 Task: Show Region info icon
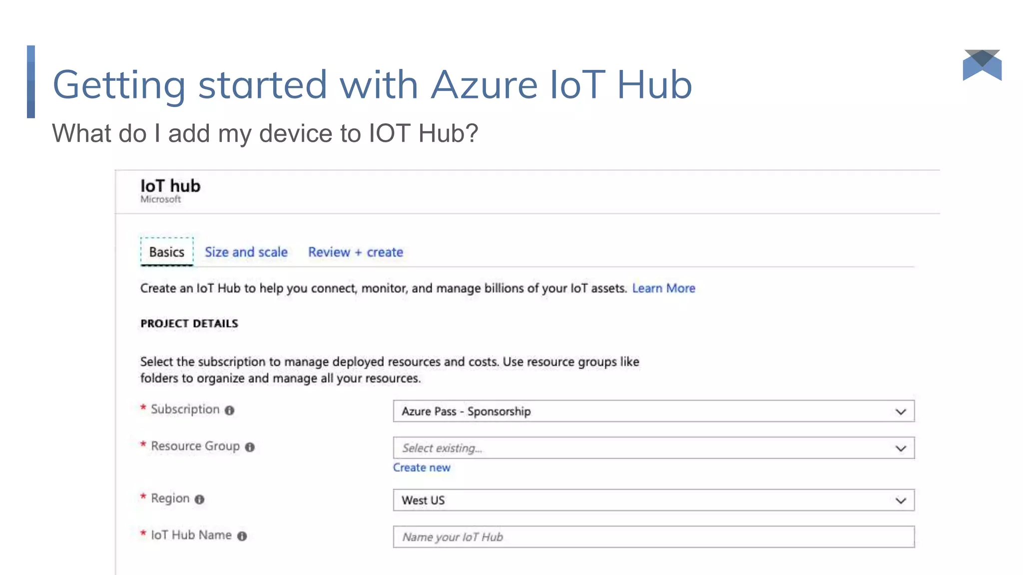(199, 499)
